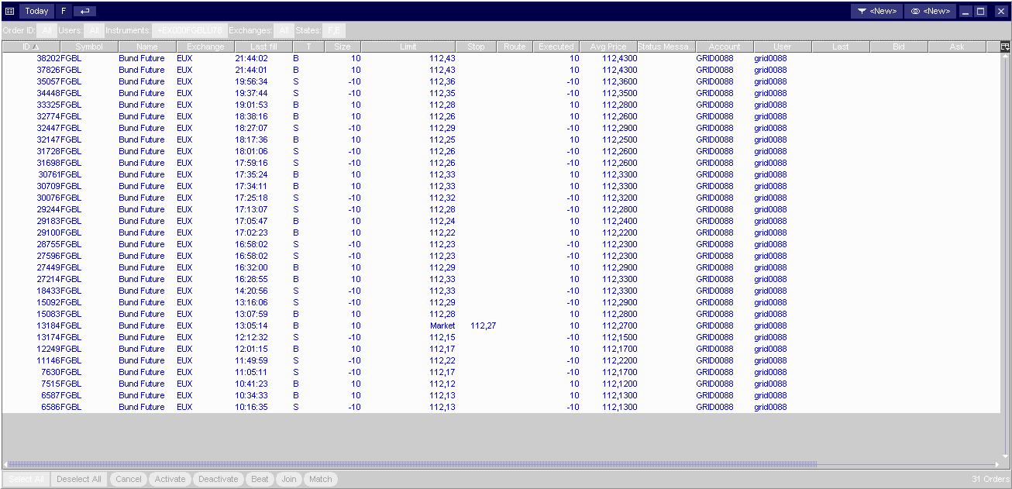This screenshot has width=1012, height=489.
Task: Sort by the Avg Price column header
Action: pyautogui.click(x=608, y=46)
